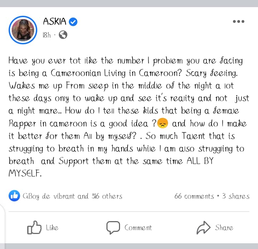Click the sad face emoji in post

163,123
